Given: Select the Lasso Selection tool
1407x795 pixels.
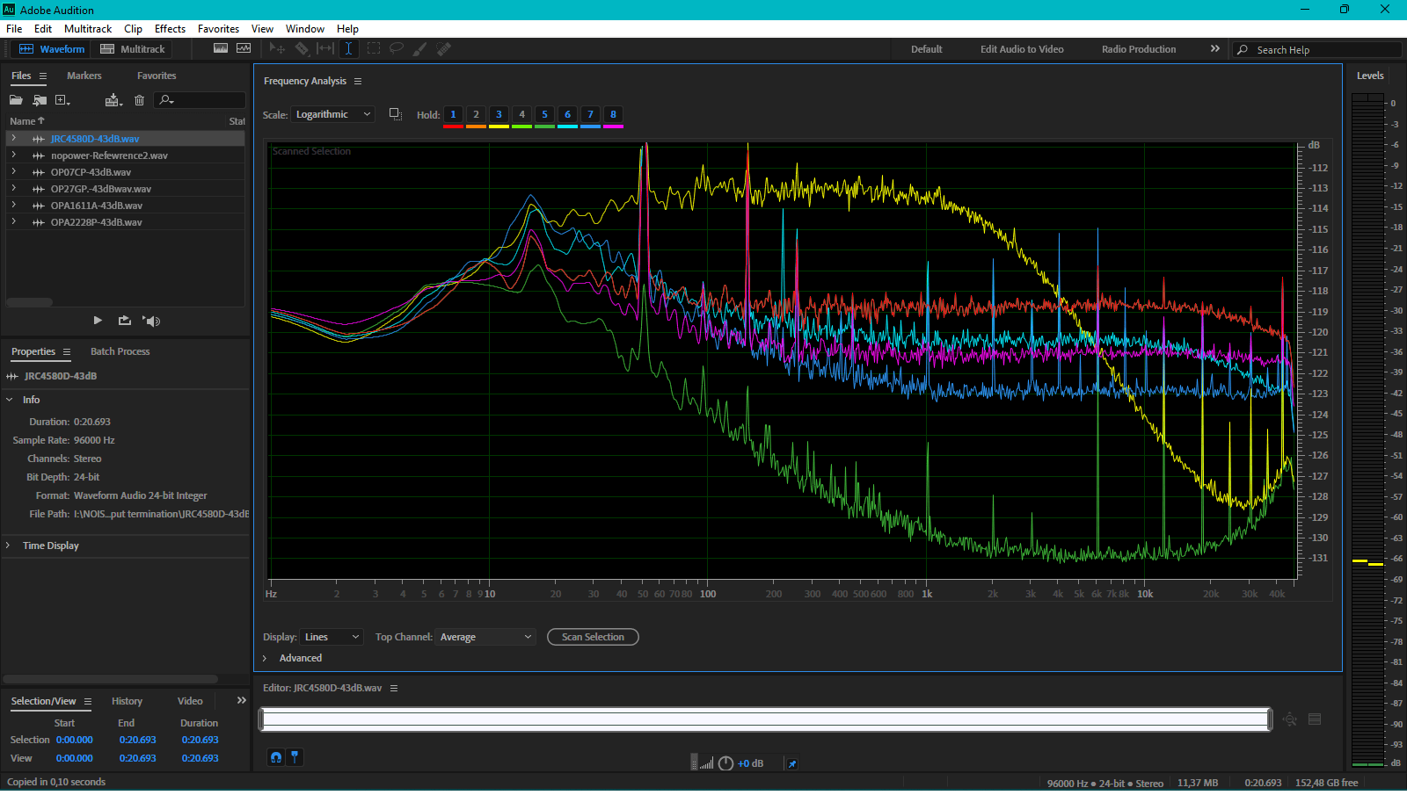Looking at the screenshot, I should 397,48.
